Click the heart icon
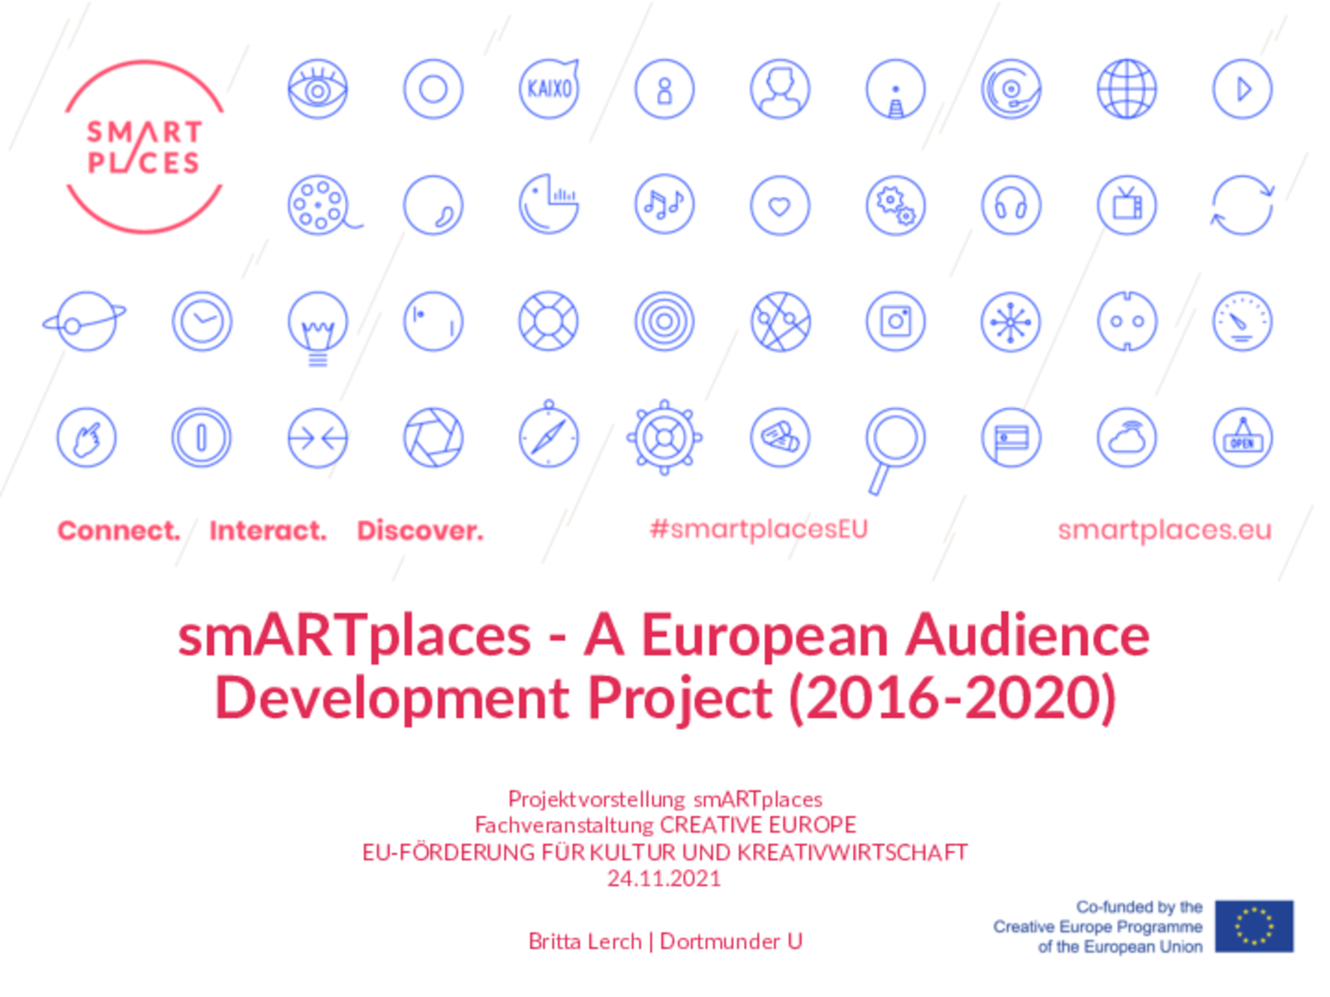Screen dimensions: 1330x997 (x=780, y=204)
